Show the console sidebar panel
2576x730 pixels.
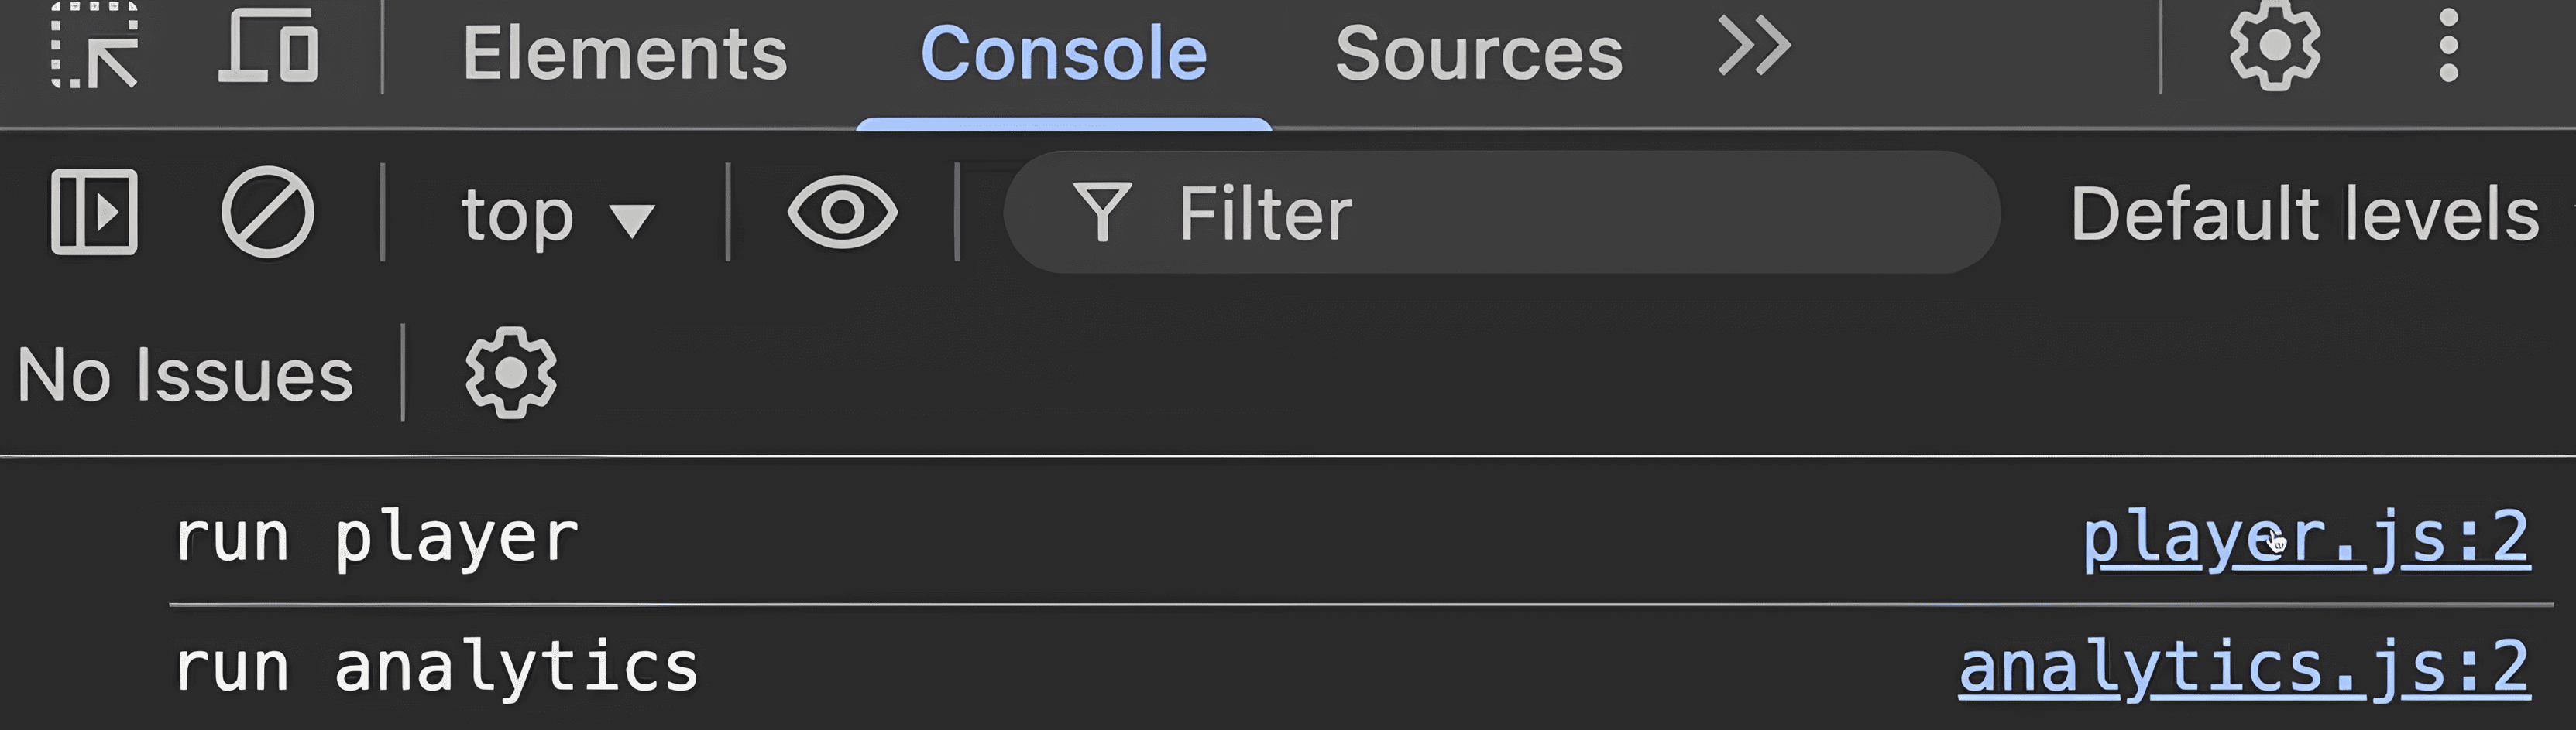coord(95,213)
